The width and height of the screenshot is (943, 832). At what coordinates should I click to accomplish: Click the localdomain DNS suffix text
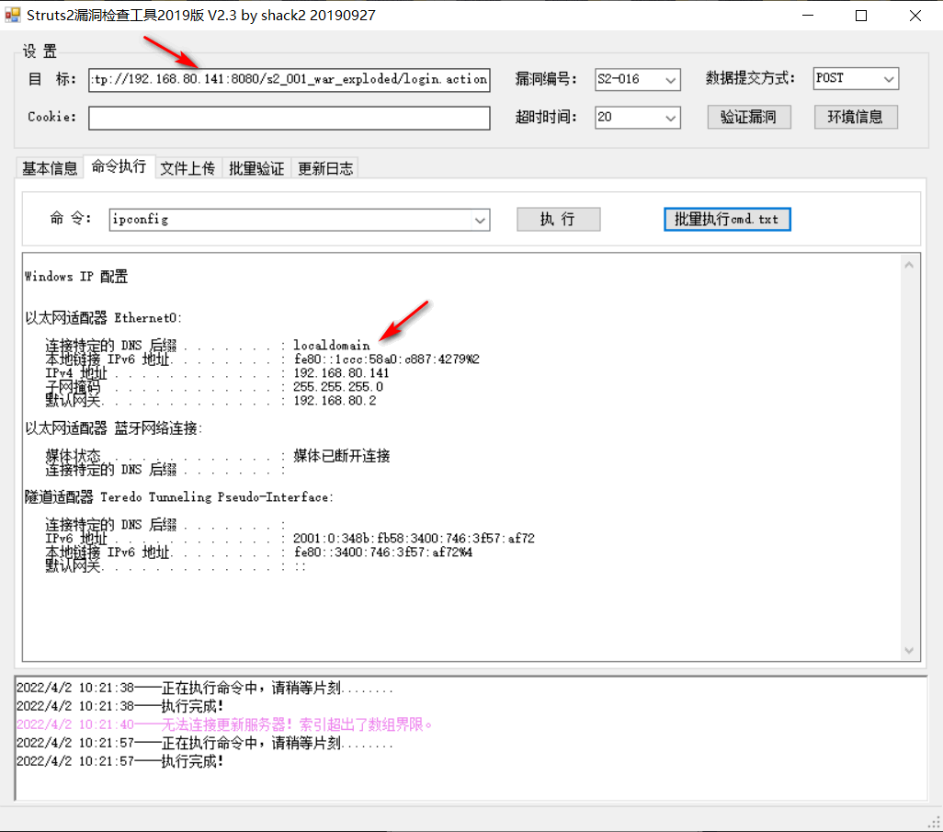(332, 346)
